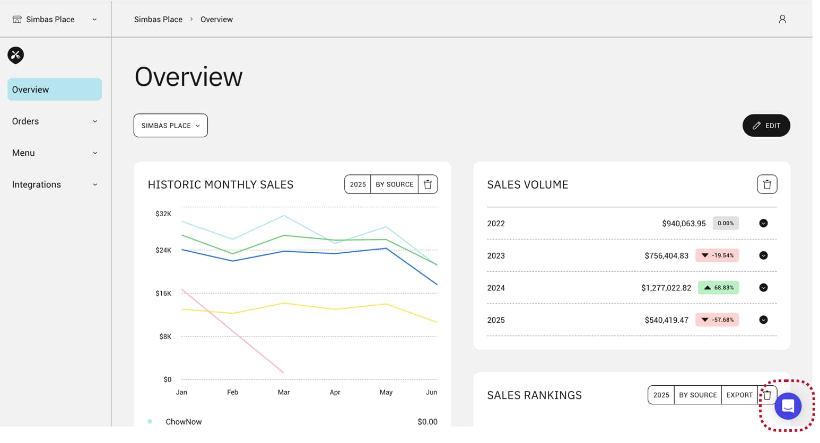Click Simbas Place in the breadcrumb

pos(158,19)
